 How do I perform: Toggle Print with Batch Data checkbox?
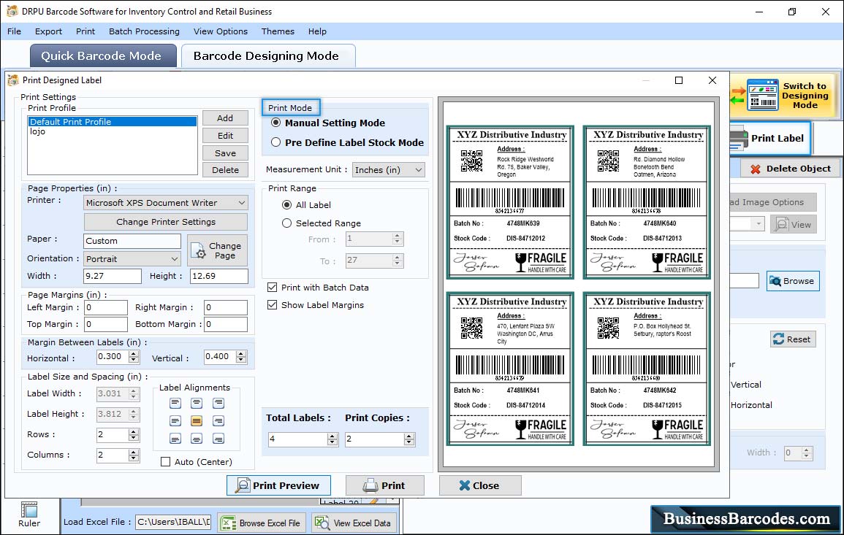coord(273,288)
